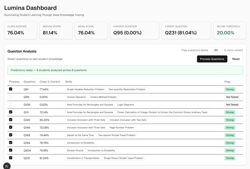Click the 80.20% value for Q140
The width and height of the screenshot is (250, 169).
coord(44,120)
